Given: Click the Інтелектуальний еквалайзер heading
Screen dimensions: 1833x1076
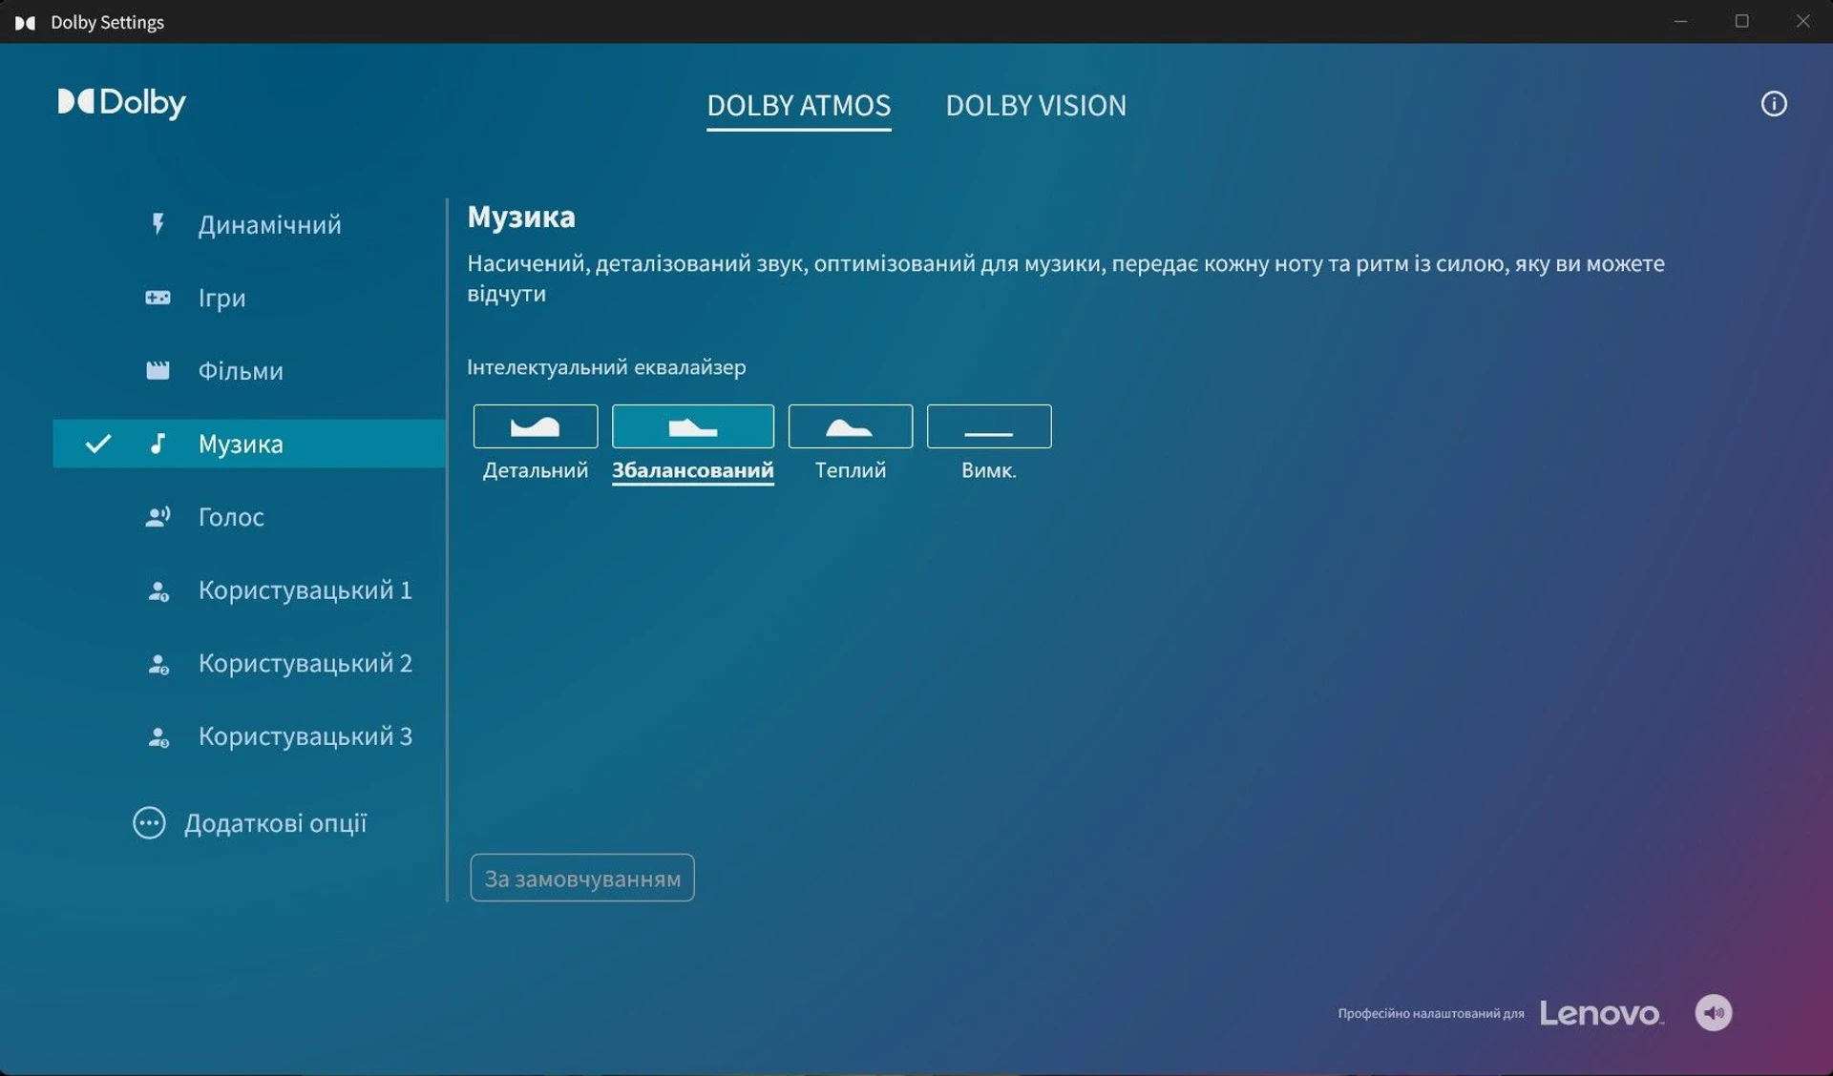Looking at the screenshot, I should (x=606, y=367).
